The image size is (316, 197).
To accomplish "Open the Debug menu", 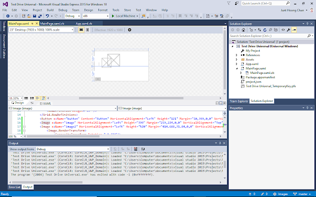I will tap(63, 10).
